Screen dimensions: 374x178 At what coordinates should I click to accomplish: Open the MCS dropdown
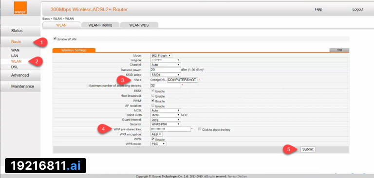coord(166,110)
